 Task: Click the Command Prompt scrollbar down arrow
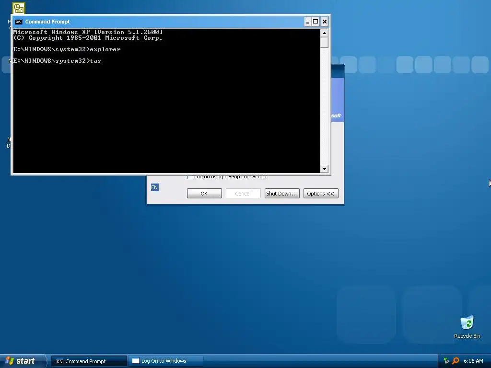click(324, 169)
